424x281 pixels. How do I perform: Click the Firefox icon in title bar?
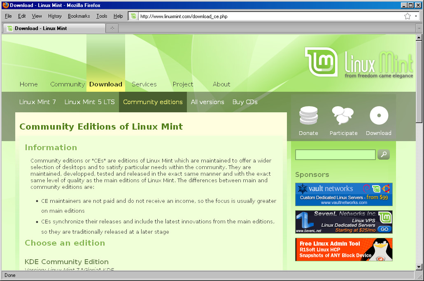tap(5, 5)
